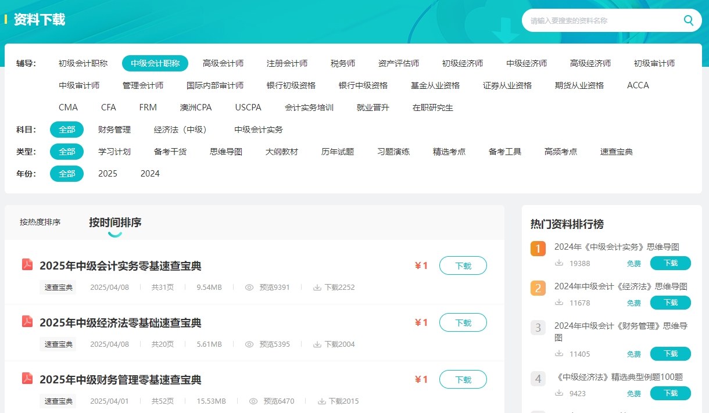
Task: Click the search magnifier icon
Action: coord(689,21)
